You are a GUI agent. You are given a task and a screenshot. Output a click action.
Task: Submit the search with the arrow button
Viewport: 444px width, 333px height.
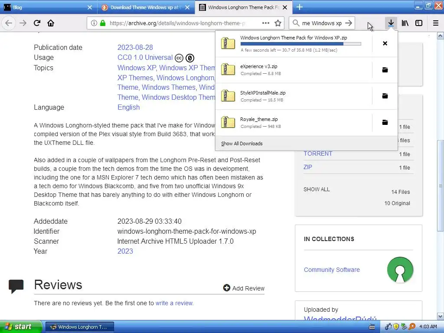(349, 23)
